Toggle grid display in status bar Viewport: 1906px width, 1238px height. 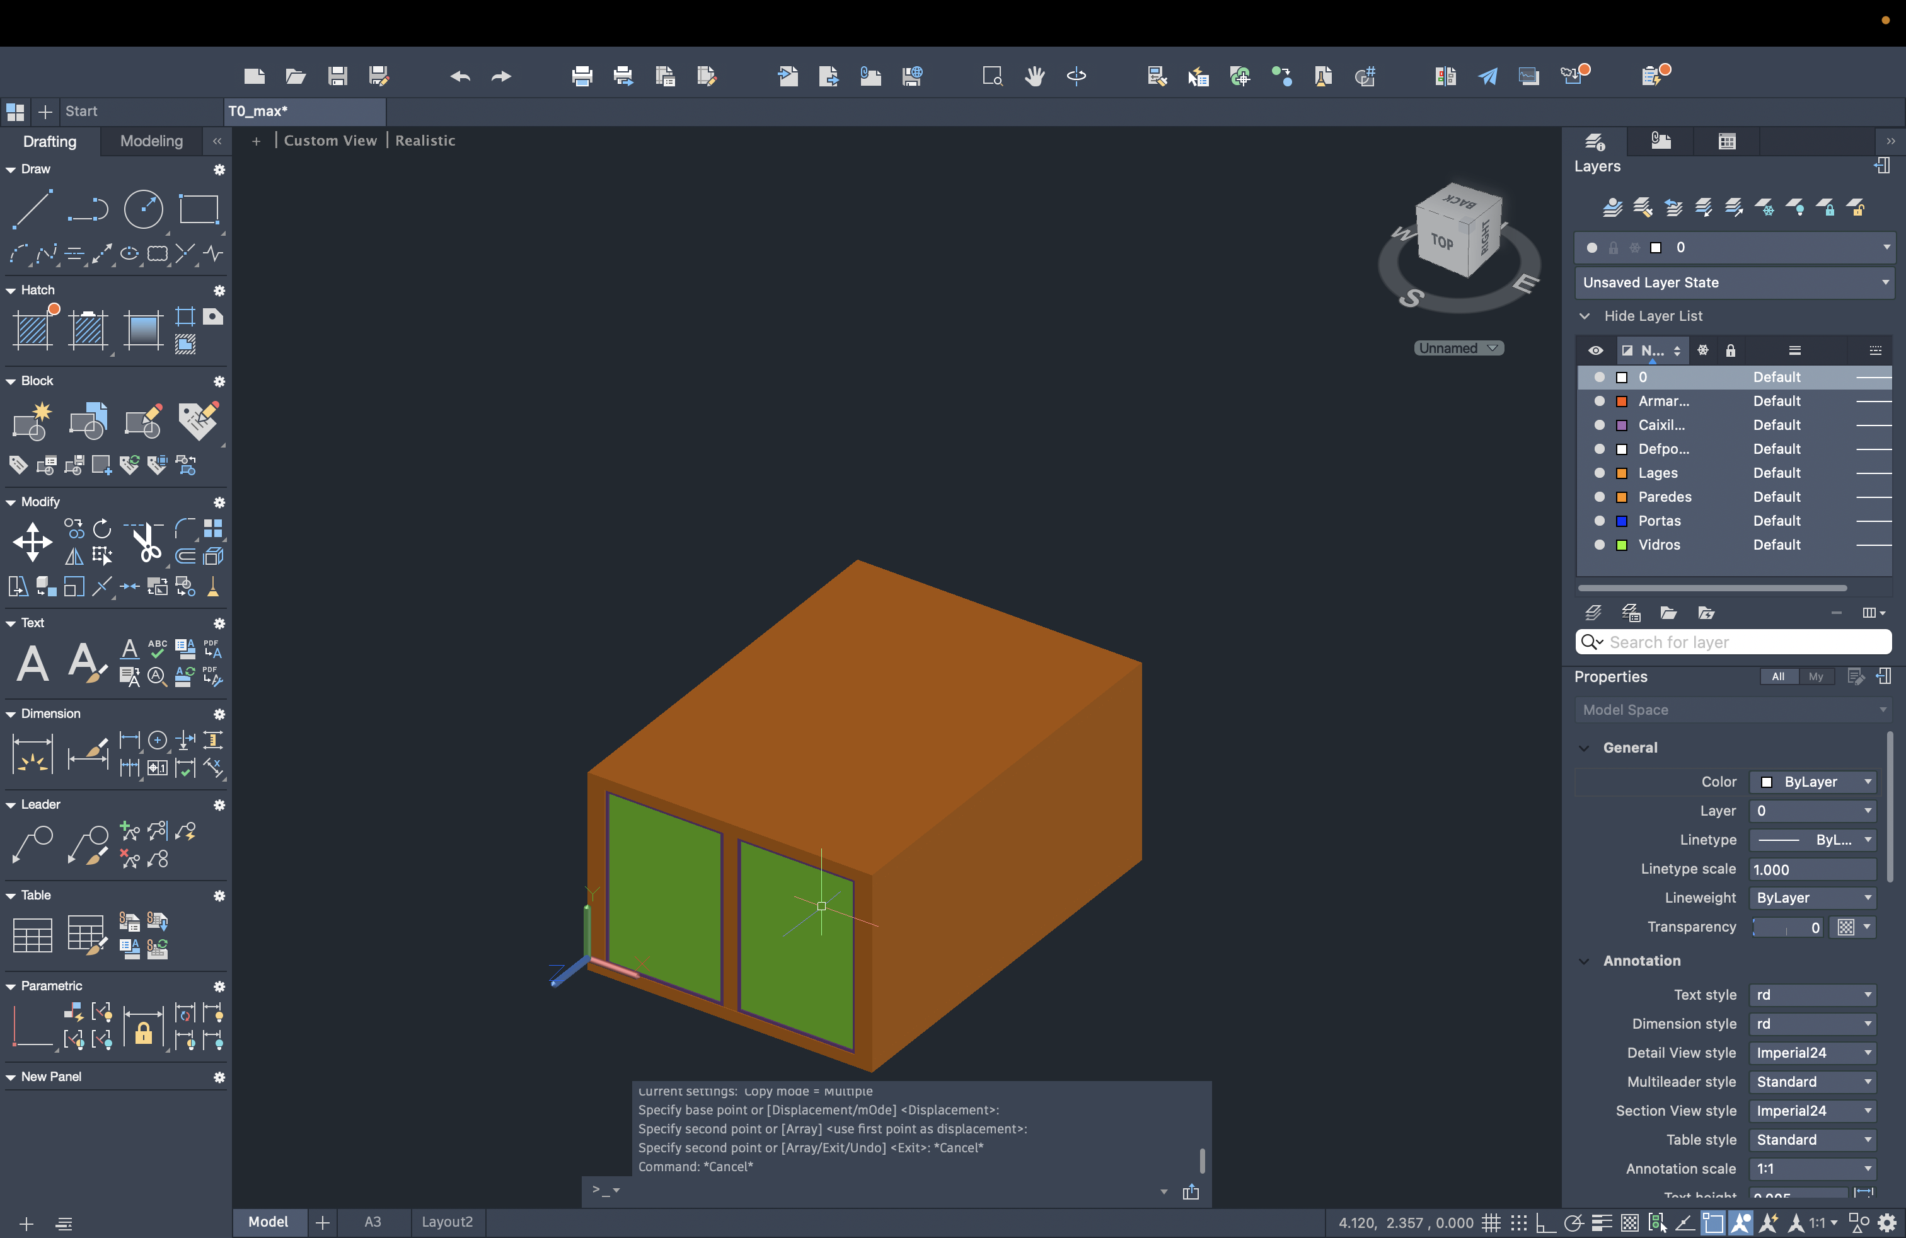1491,1223
